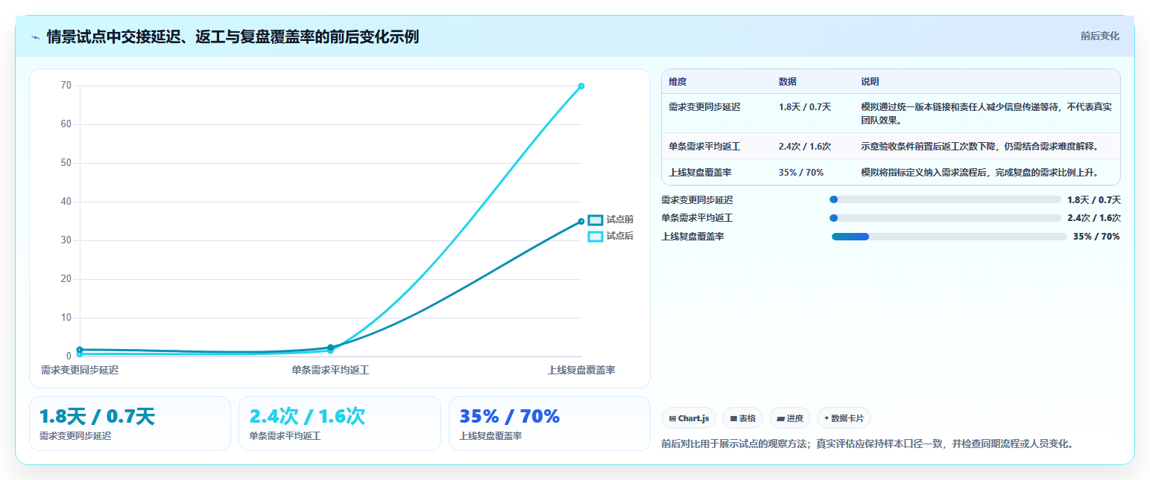Click the footnote text starting 前后对比用于展示

tap(868, 444)
